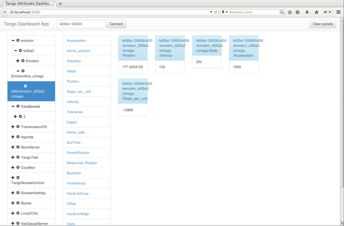Screen dimensions: 344x226
Task: Select the Acceleration attribute
Action: [87, 40]
